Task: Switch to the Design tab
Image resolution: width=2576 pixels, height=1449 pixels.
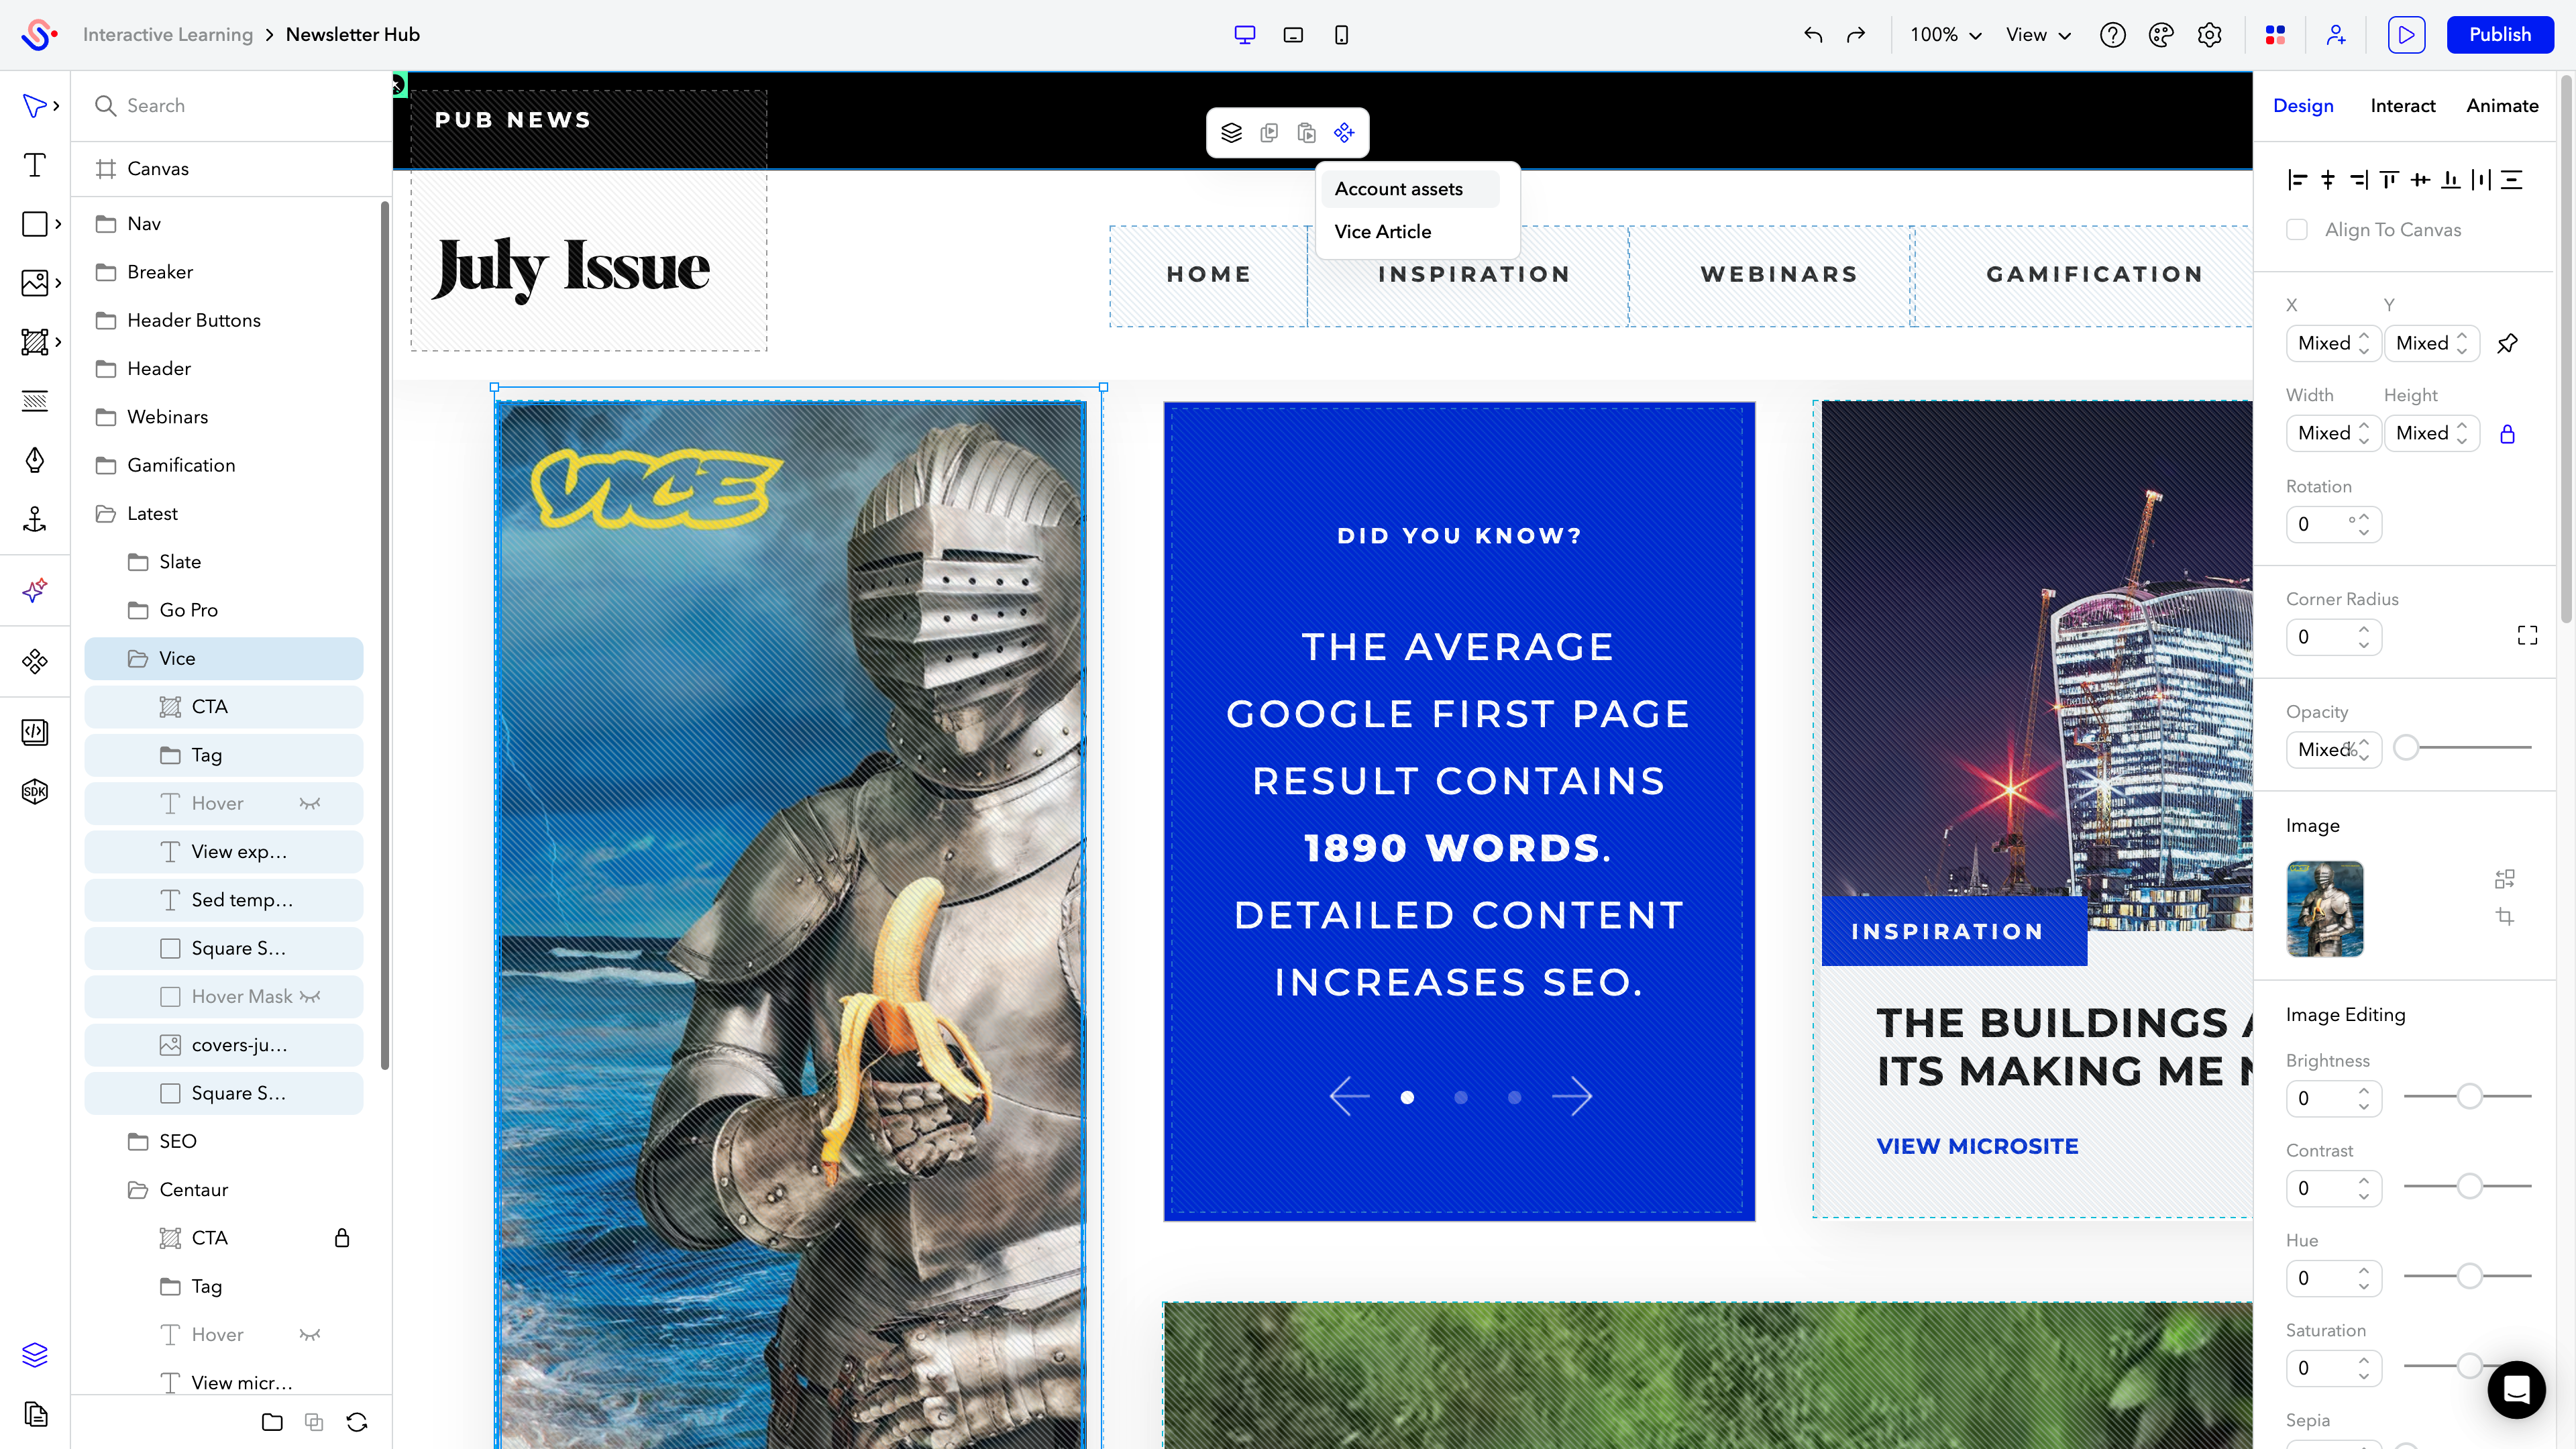Action: click(x=2303, y=106)
